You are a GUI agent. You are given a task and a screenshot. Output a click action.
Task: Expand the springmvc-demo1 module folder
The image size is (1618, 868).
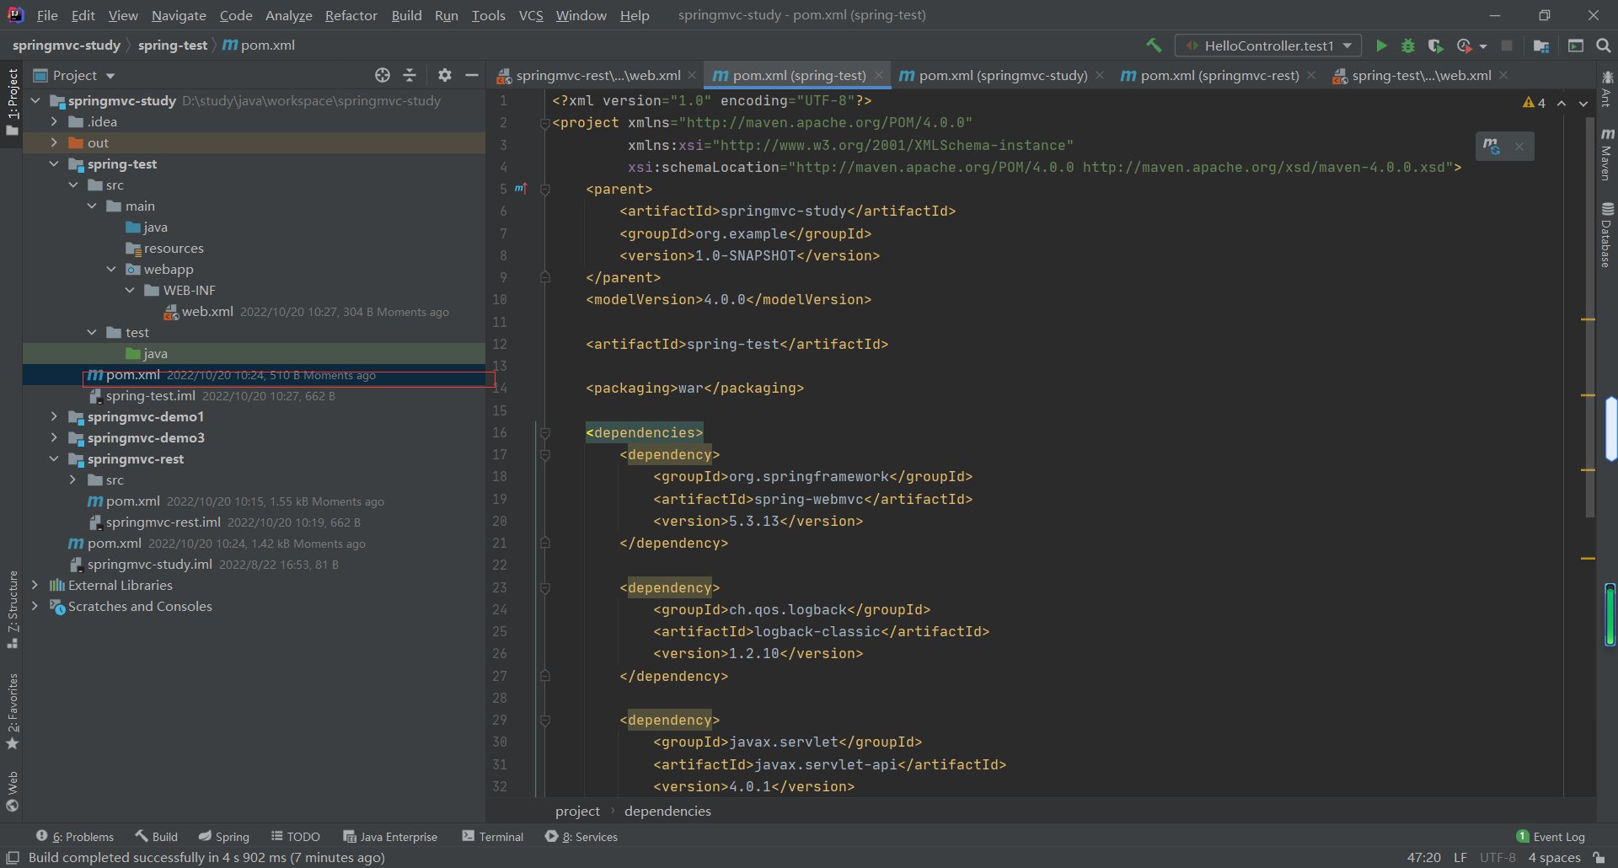pyautogui.click(x=54, y=416)
